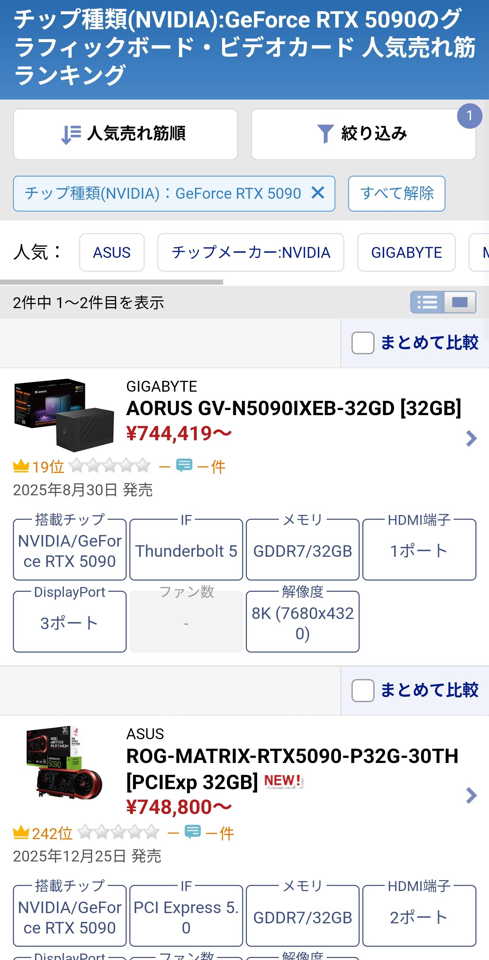
Task: Open the 絞り込み filter panel
Action: pos(363,134)
